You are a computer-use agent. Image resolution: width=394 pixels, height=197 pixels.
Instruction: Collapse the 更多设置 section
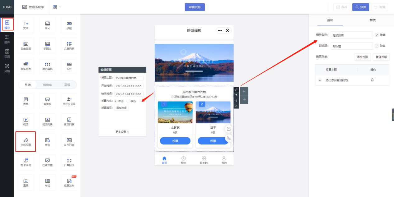122,131
